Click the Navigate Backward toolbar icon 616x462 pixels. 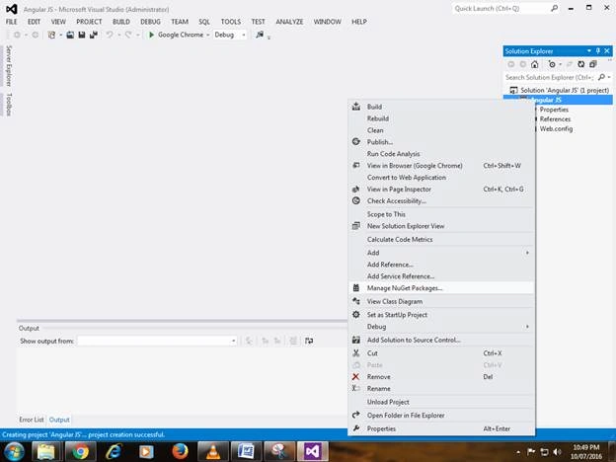click(17, 35)
